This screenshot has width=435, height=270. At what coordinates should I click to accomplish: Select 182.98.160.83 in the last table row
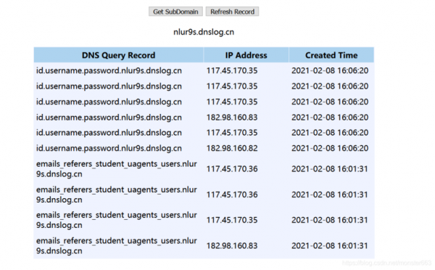[x=232, y=245]
